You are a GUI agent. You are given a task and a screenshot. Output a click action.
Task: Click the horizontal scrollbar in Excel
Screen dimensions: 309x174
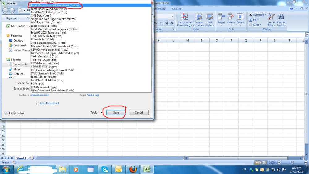coord(238,158)
